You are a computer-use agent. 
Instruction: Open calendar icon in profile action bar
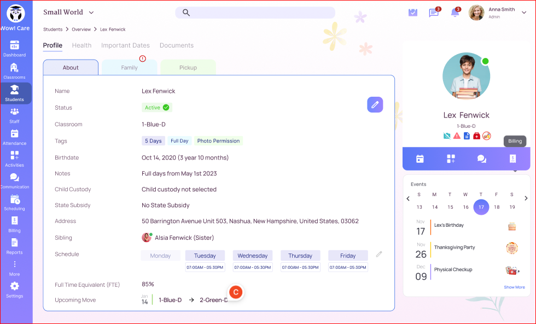pos(420,158)
